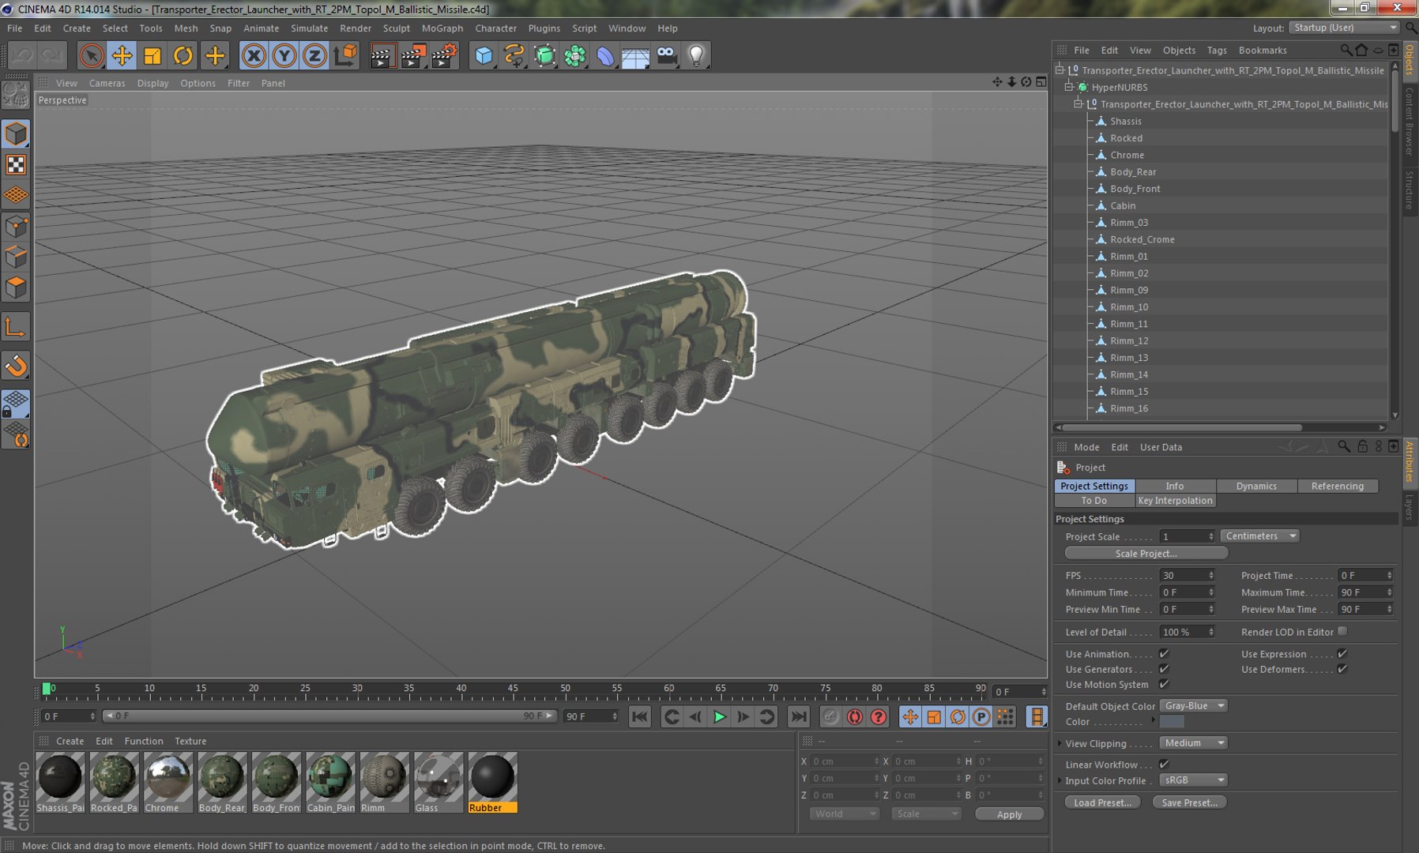Toggle the X-axis lock icon
Screen dimensions: 1419x853
(x=254, y=55)
